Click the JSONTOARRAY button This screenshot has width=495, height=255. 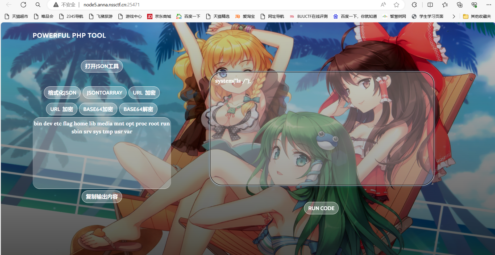click(x=105, y=93)
